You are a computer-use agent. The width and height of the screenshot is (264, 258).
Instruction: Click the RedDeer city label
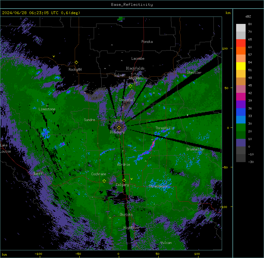point(135,78)
